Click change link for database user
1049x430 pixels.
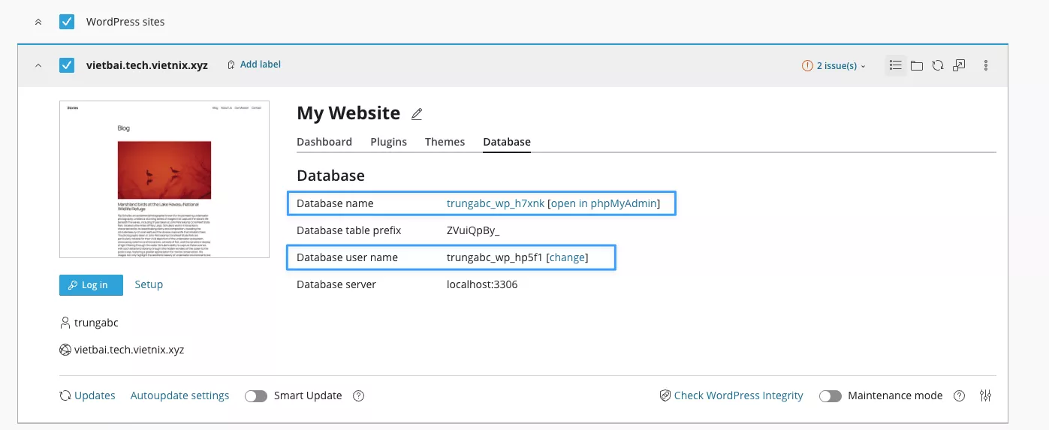point(567,257)
